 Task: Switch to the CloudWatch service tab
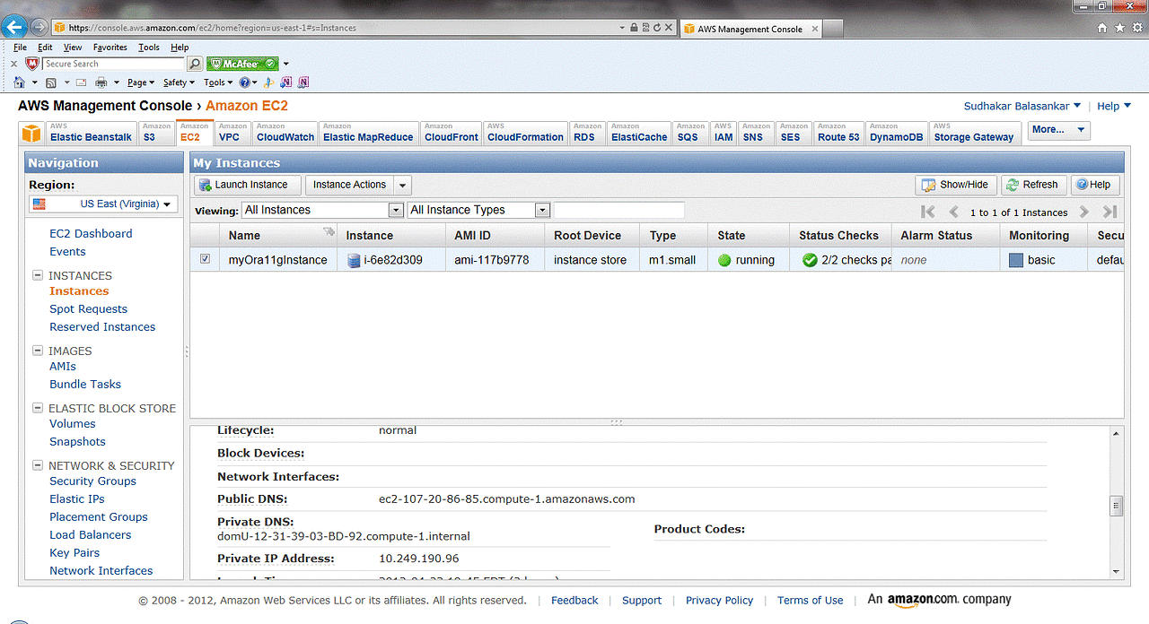click(x=285, y=133)
